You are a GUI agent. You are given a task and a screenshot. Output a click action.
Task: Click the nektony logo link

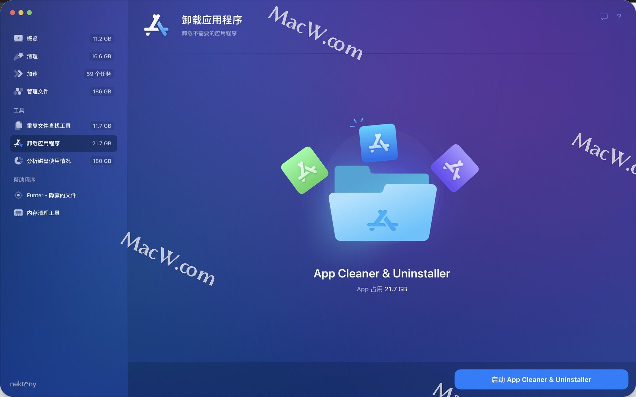coord(23,384)
